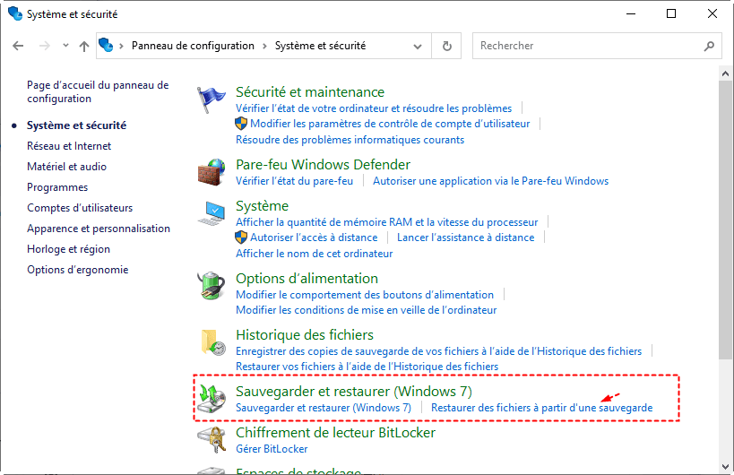This screenshot has width=734, height=475.
Task: Go forward with the forward arrow
Action: pyautogui.click(x=44, y=46)
